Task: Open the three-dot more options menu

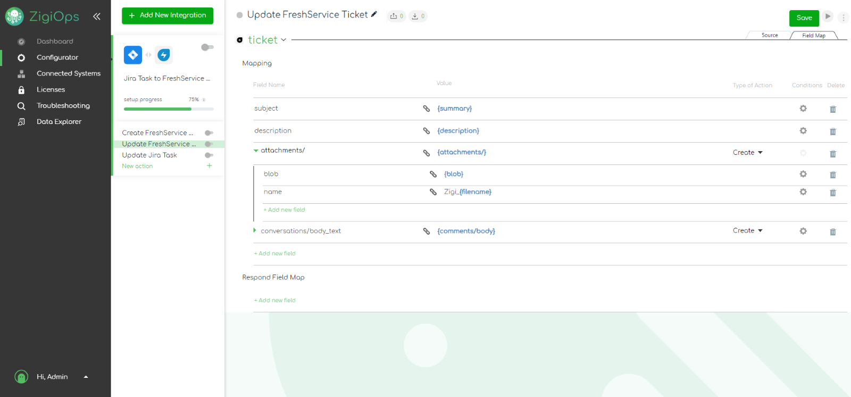Action: click(844, 18)
